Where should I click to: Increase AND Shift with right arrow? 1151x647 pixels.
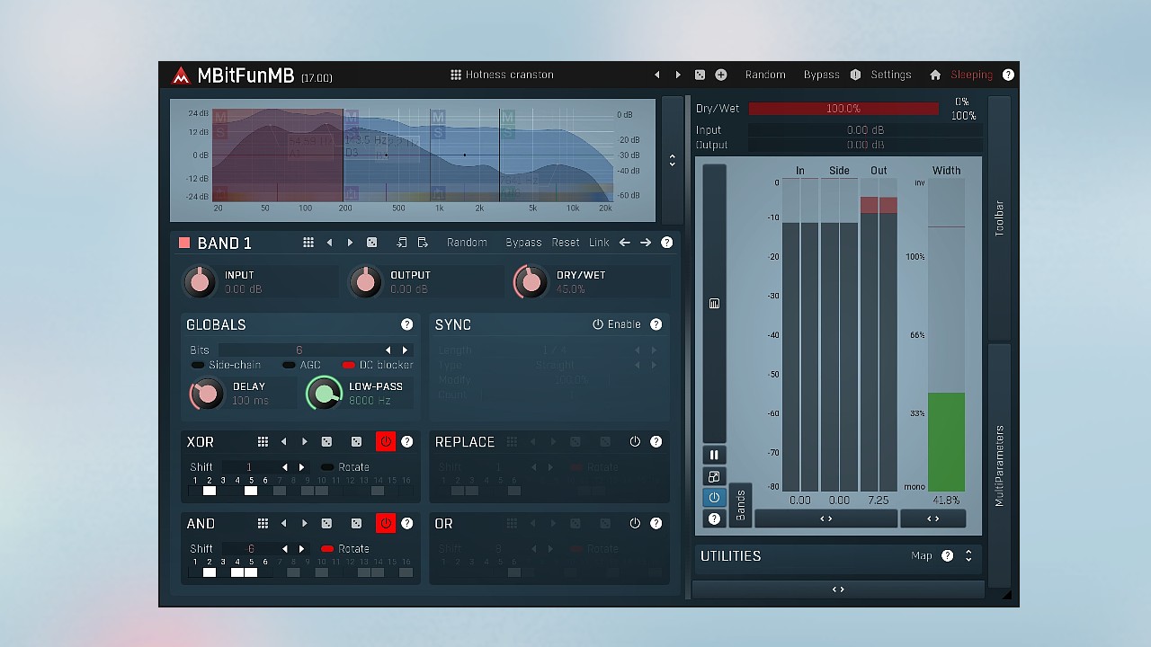tap(301, 549)
